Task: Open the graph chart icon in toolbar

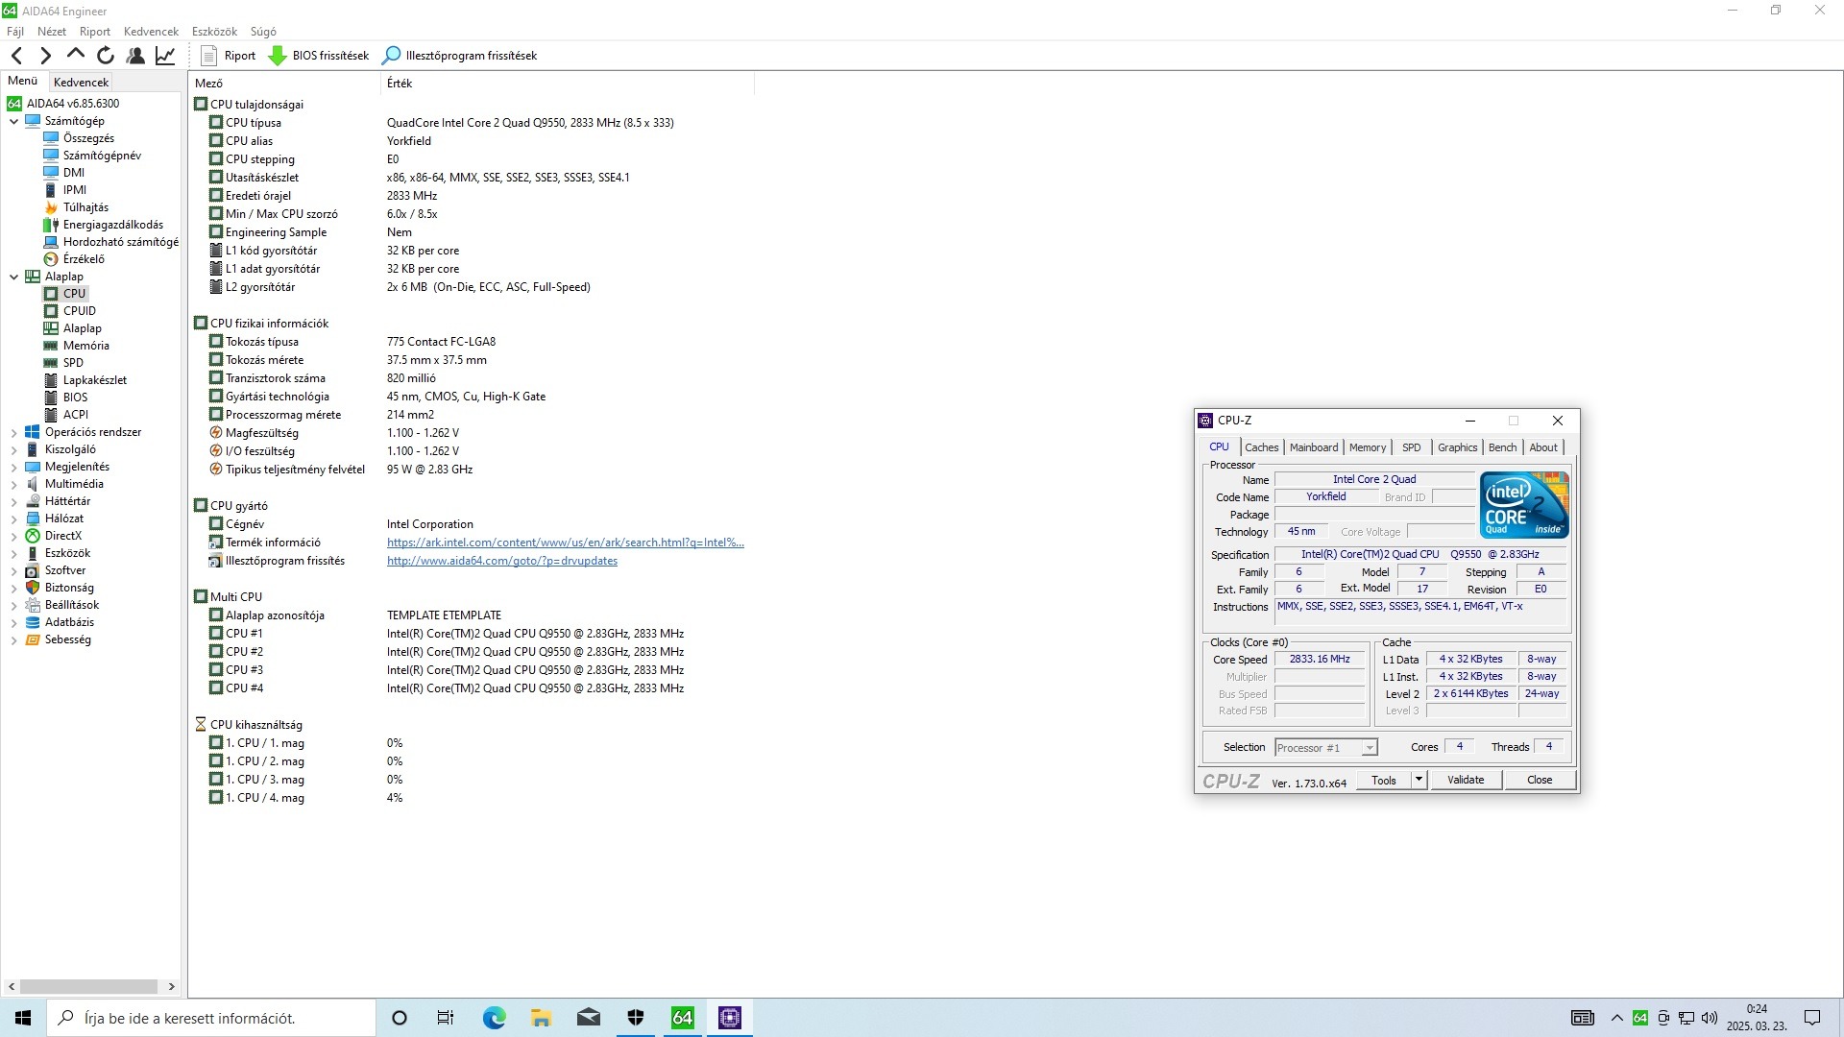Action: pyautogui.click(x=165, y=56)
